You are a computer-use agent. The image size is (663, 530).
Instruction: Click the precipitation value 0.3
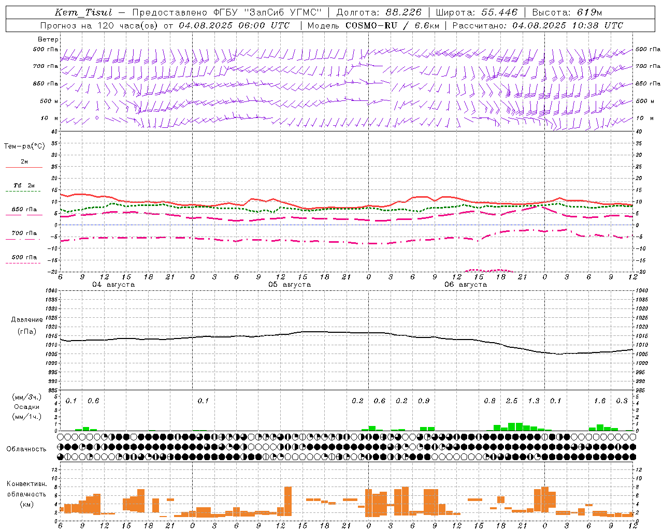622,401
